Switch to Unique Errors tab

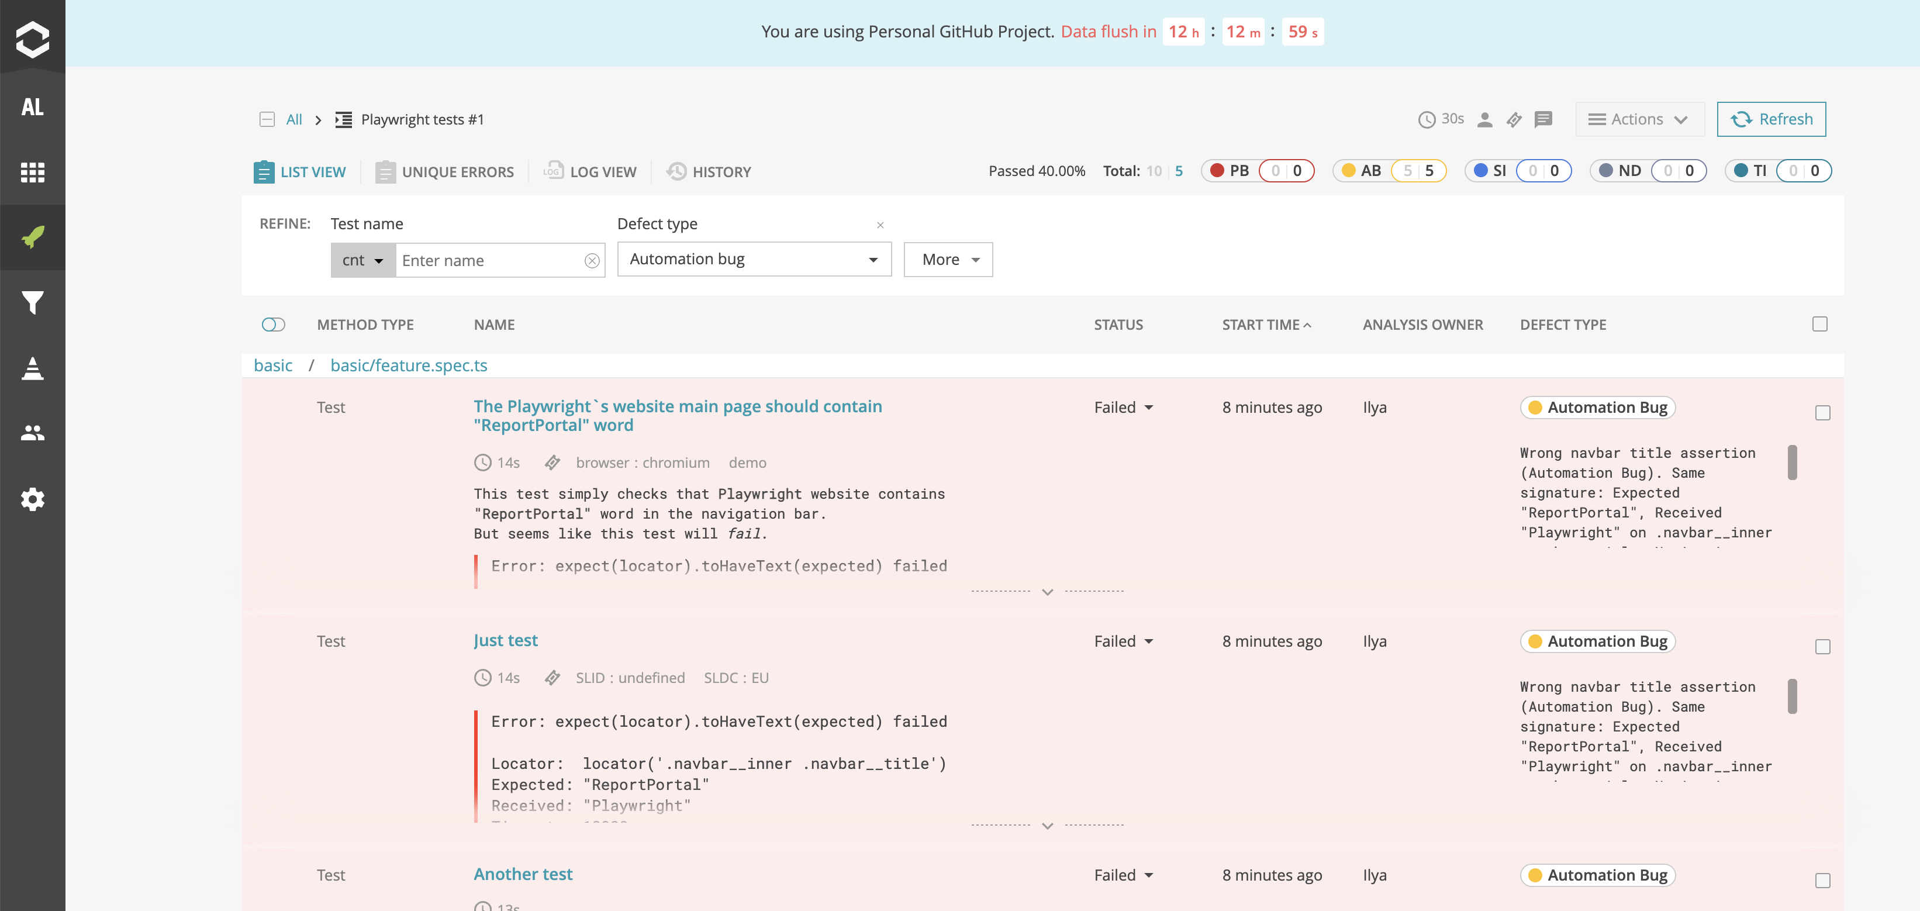(445, 171)
